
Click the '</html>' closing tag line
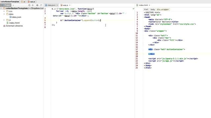pos(148,68)
